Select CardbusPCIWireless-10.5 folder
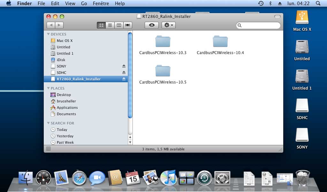Viewport: 327px width, 192px height. click(x=163, y=75)
